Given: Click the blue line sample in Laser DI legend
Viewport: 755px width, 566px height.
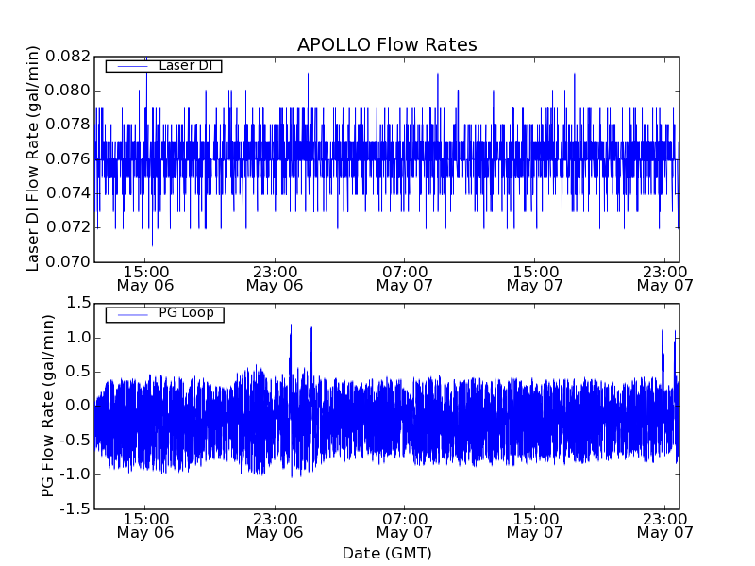Looking at the screenshot, I should click(x=128, y=66).
